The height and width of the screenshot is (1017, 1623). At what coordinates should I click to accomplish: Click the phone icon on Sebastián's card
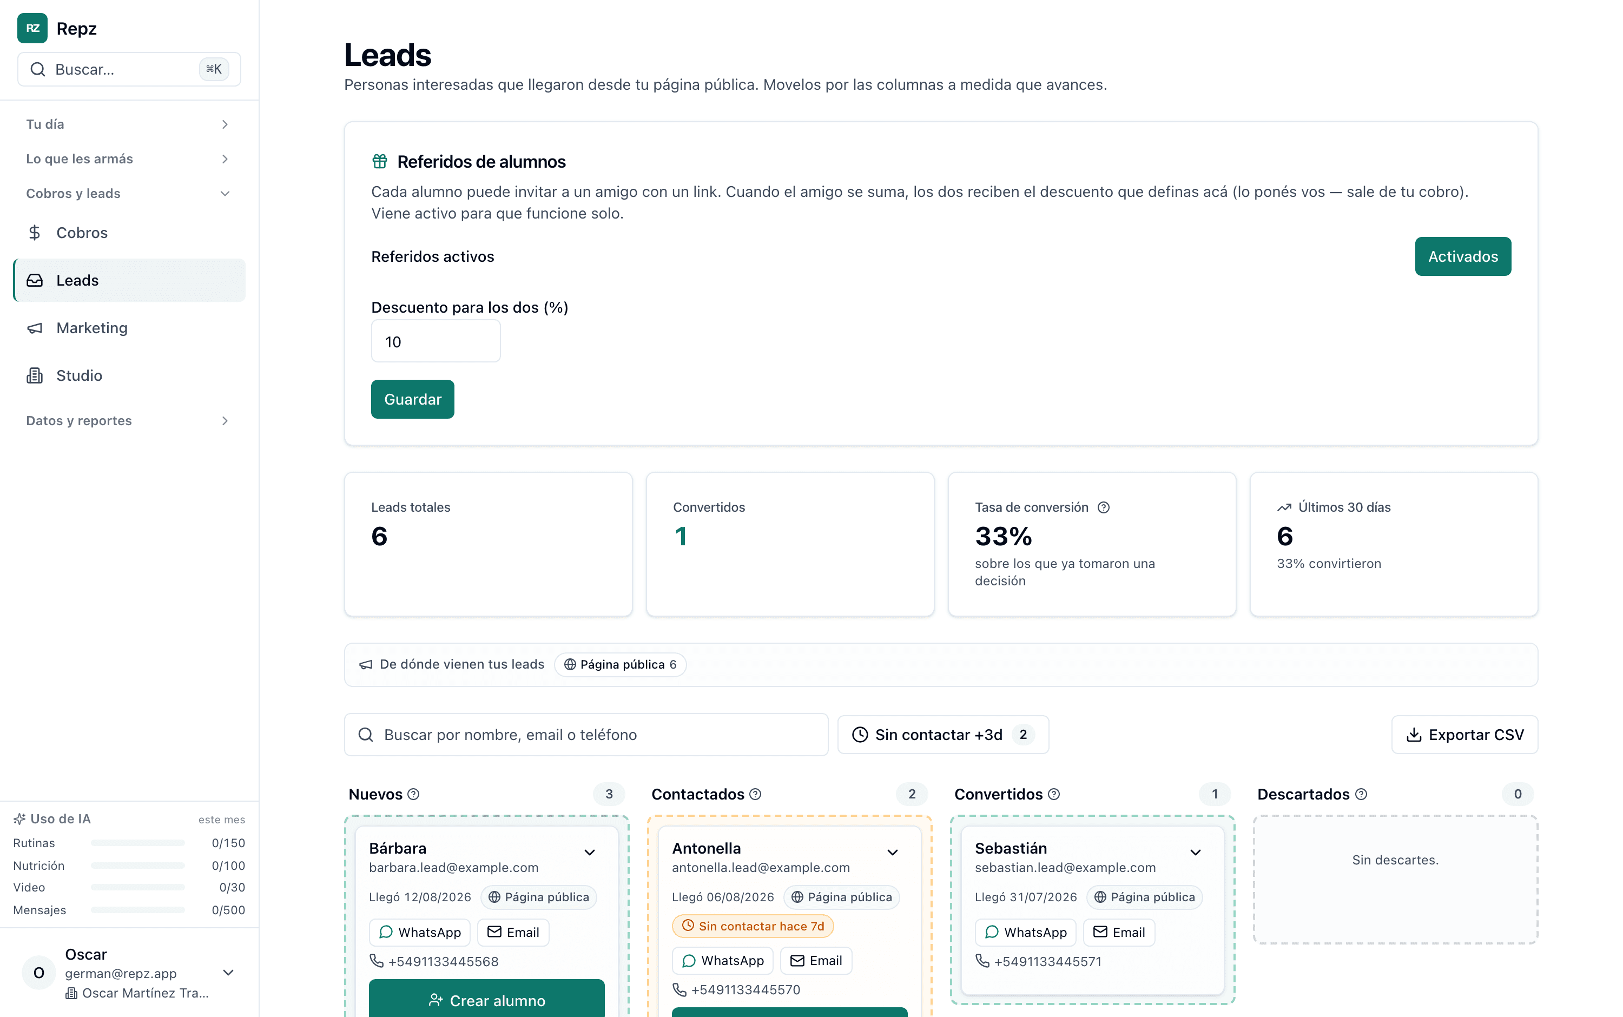(x=982, y=961)
